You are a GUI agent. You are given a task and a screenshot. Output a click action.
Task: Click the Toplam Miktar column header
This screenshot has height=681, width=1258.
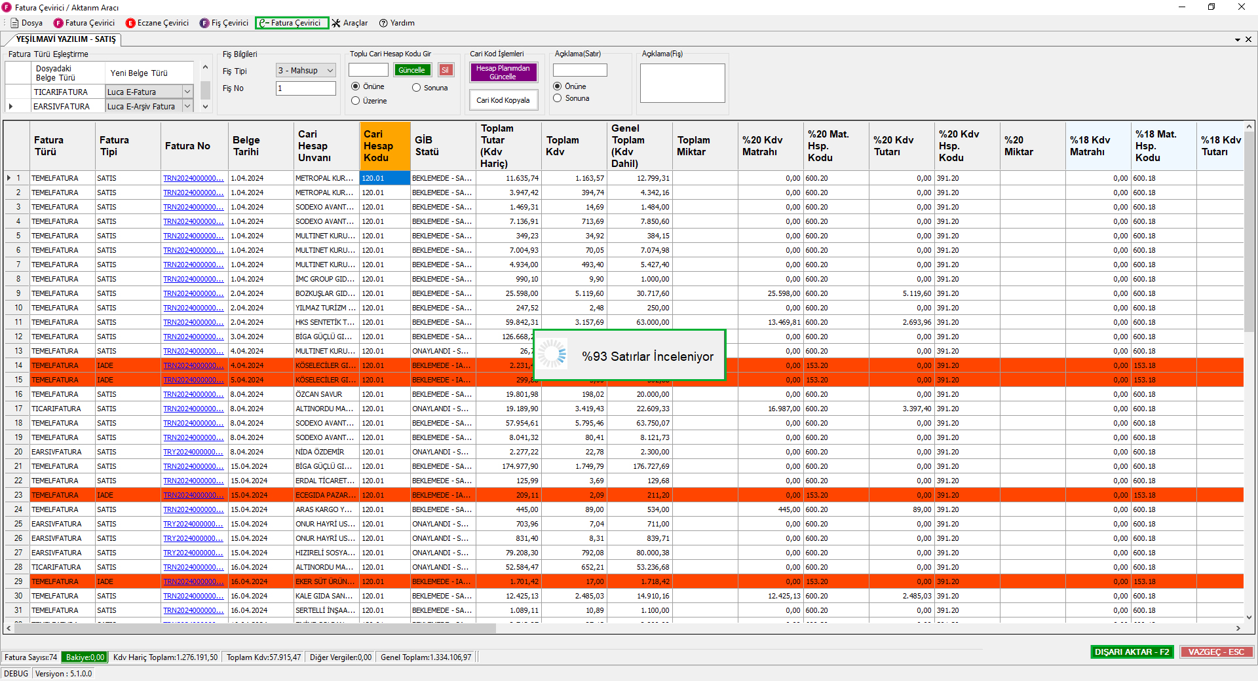click(x=705, y=145)
